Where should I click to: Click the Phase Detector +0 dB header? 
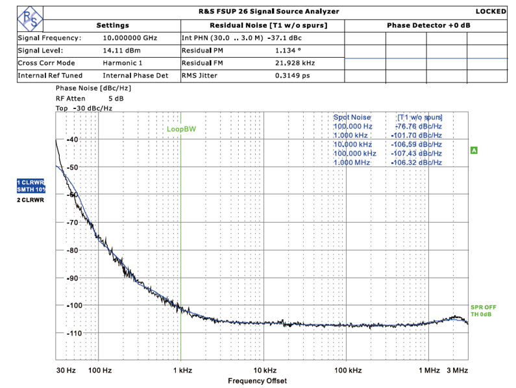[428, 25]
